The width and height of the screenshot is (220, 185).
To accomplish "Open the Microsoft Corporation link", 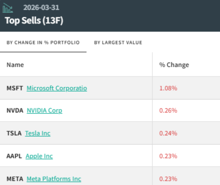I will 57,88.
